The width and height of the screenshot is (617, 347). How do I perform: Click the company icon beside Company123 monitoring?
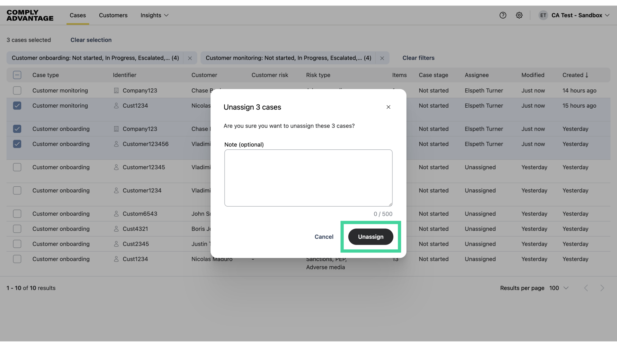[x=116, y=91]
